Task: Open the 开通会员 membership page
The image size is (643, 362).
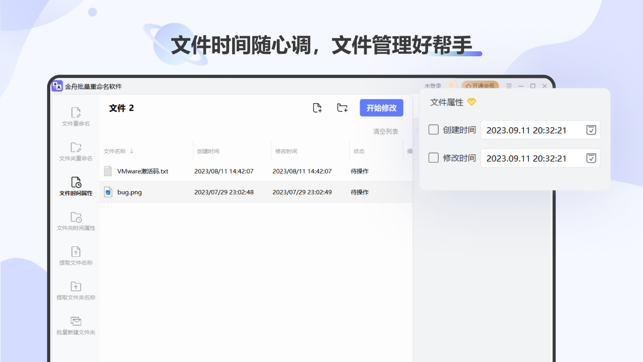Action: coord(481,86)
